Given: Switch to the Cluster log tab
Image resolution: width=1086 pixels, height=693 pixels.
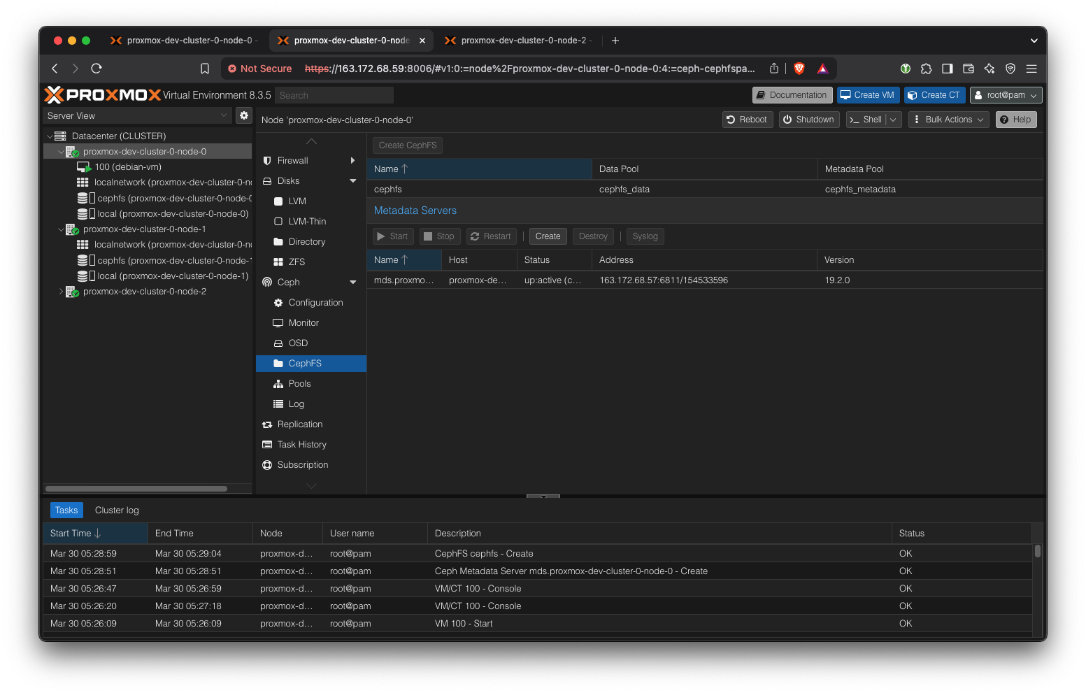Looking at the screenshot, I should point(117,510).
